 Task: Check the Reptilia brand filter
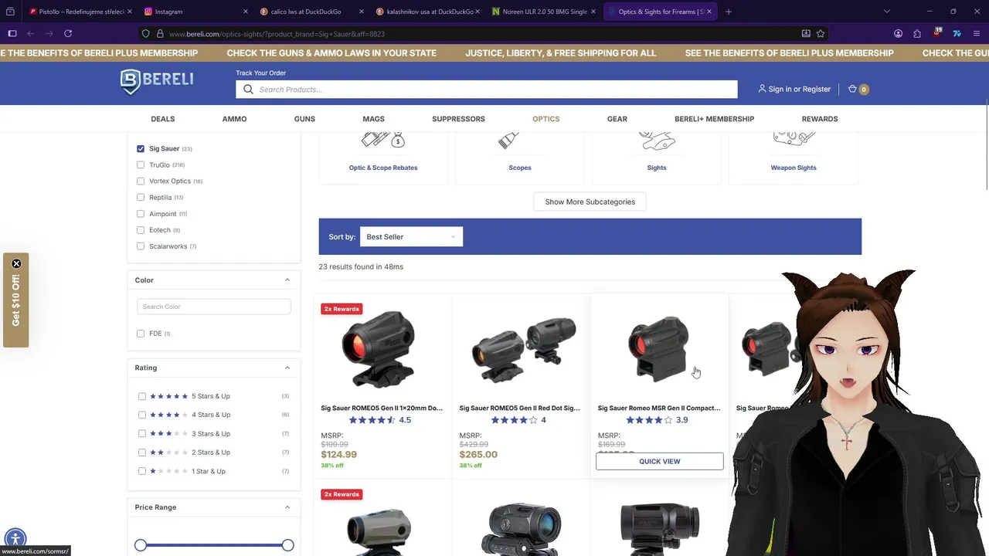pos(141,197)
